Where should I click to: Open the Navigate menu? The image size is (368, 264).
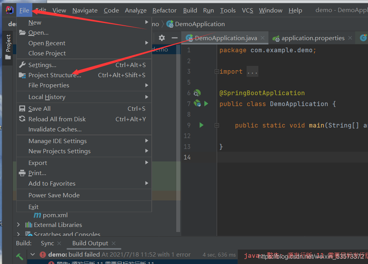coord(85,11)
